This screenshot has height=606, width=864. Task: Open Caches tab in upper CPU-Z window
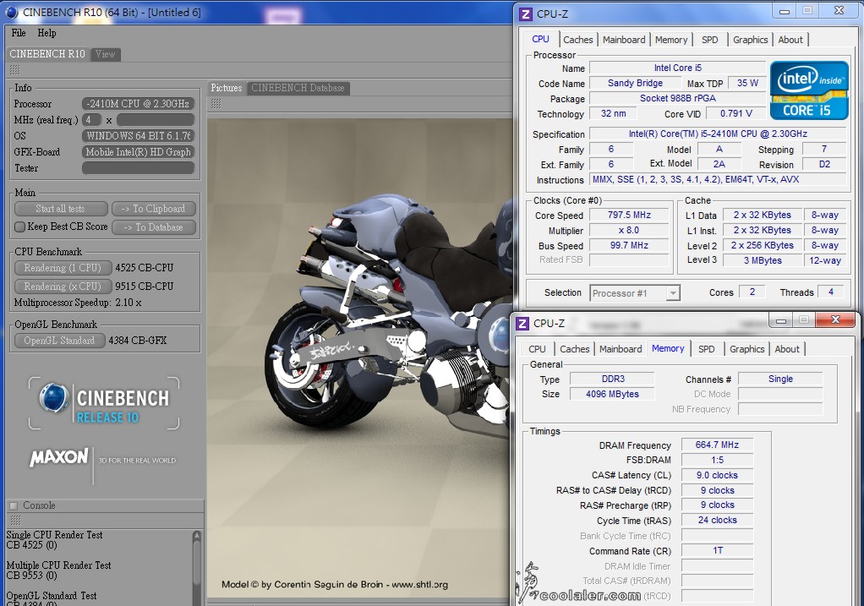point(578,40)
